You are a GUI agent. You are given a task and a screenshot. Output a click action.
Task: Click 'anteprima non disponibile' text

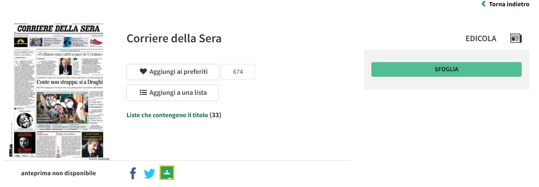[58, 173]
